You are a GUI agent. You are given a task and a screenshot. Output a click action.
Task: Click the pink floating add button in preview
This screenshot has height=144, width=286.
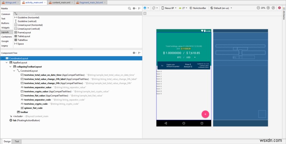pyautogui.click(x=205, y=114)
